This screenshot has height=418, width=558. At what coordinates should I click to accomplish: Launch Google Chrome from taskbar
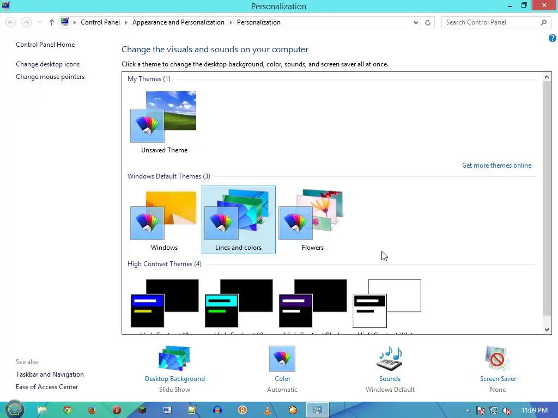click(x=67, y=410)
